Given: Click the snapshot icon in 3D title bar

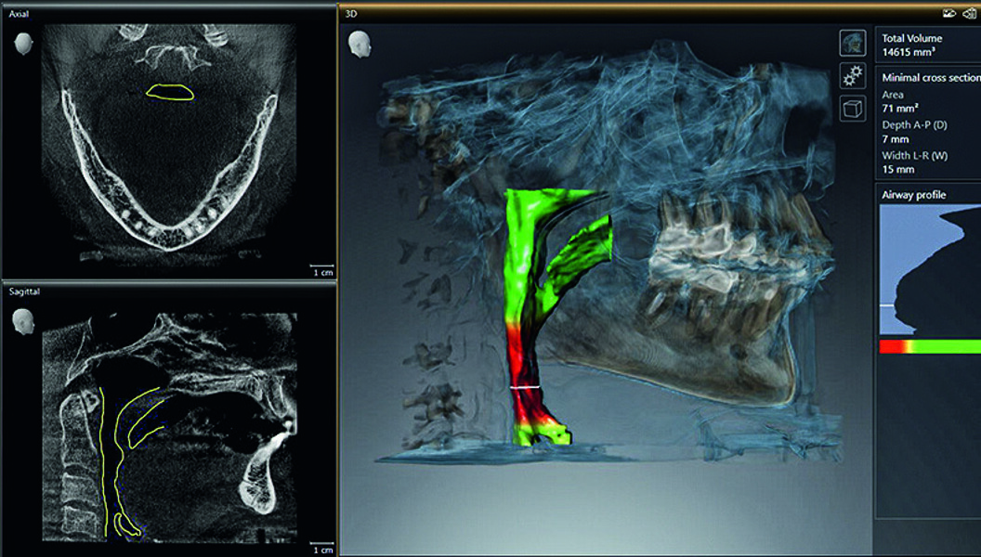Looking at the screenshot, I should (948, 14).
